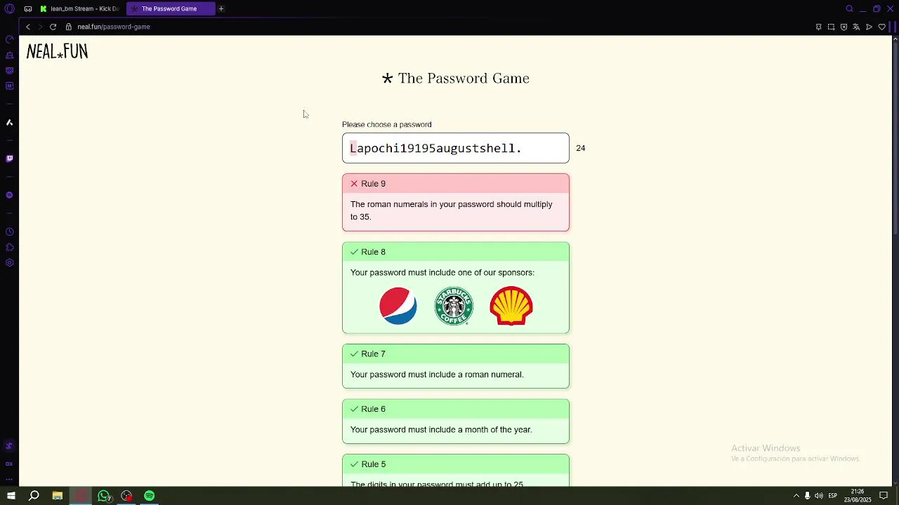Viewport: 899px width, 505px height.
Task: Click the ESP language indicator
Action: point(832,496)
